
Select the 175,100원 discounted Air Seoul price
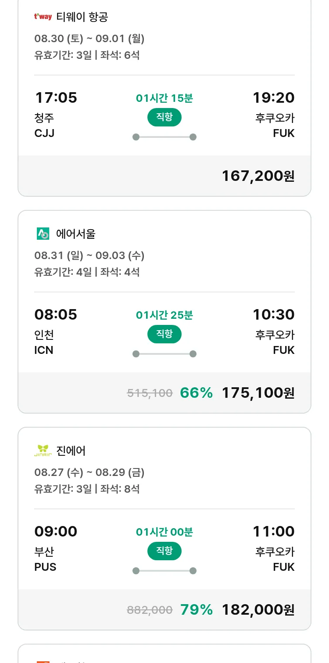(x=258, y=393)
